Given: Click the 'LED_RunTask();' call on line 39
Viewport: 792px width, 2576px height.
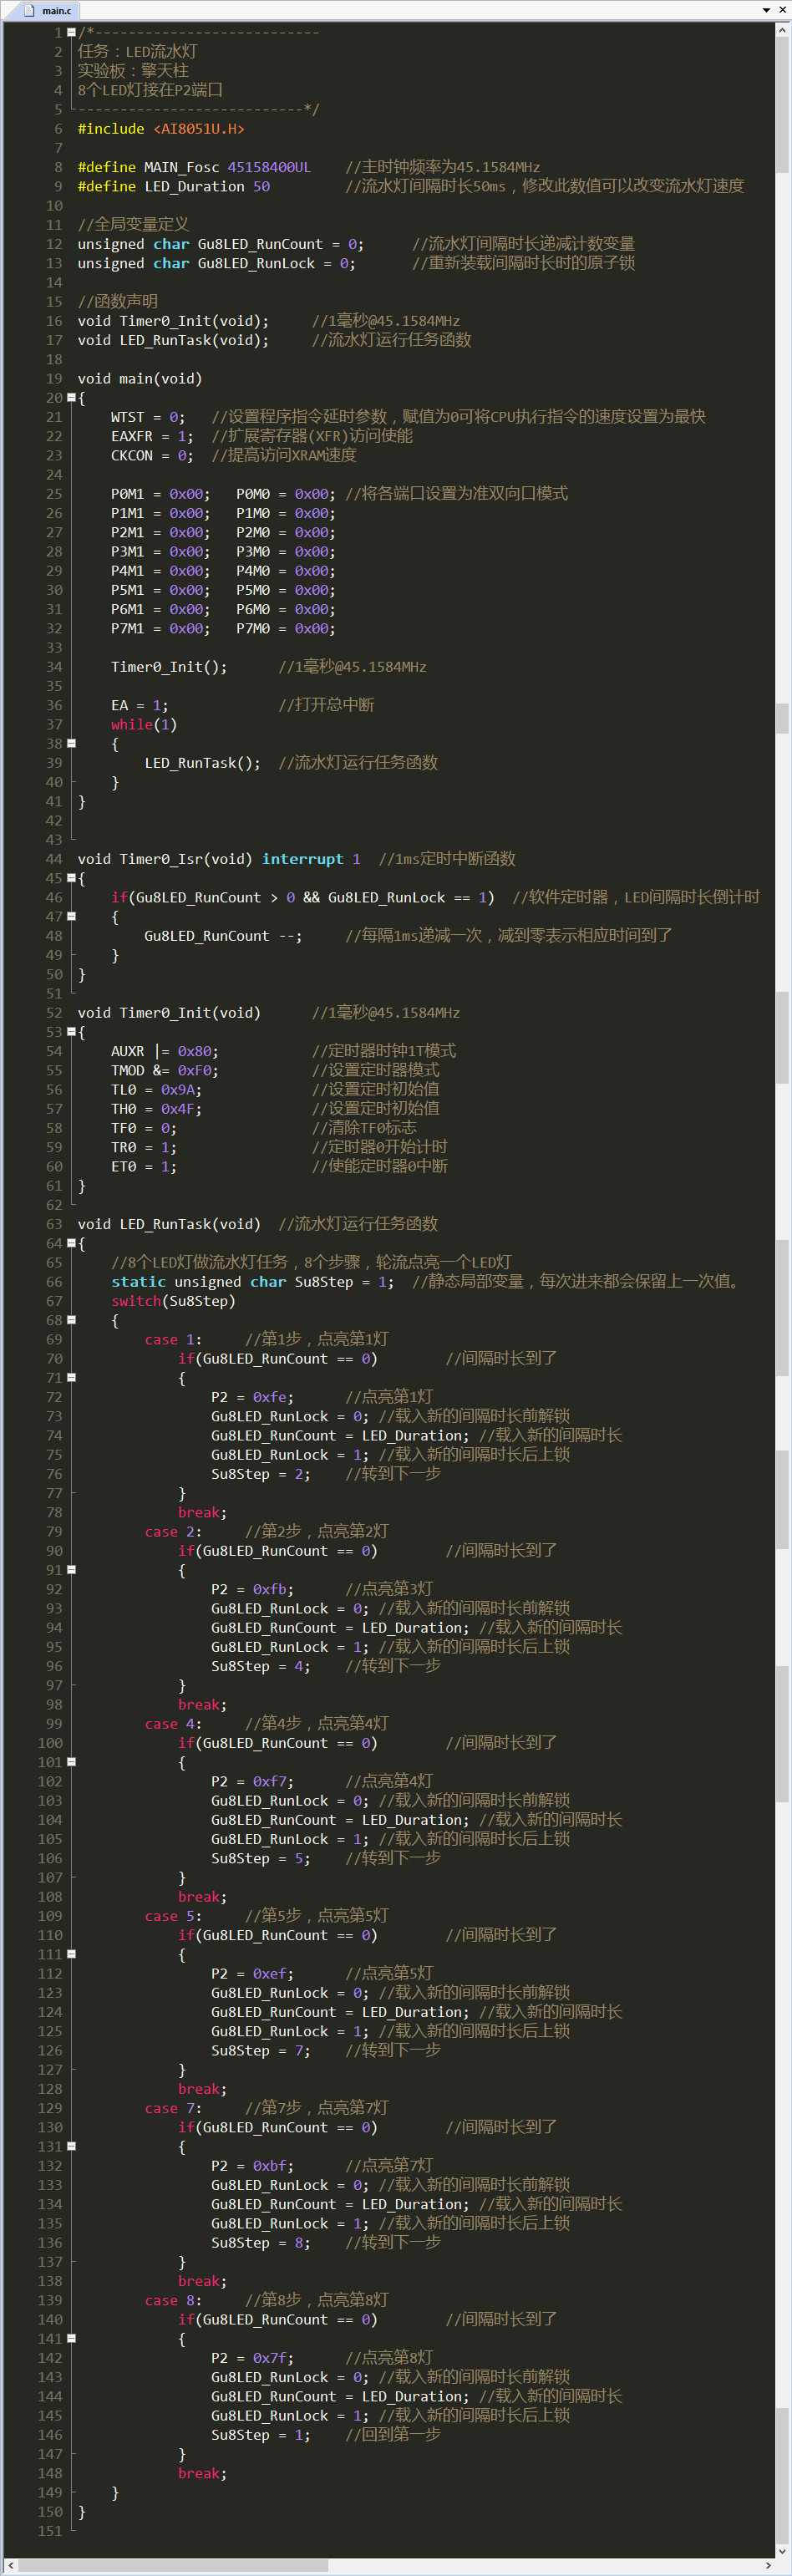Looking at the screenshot, I should 203,763.
